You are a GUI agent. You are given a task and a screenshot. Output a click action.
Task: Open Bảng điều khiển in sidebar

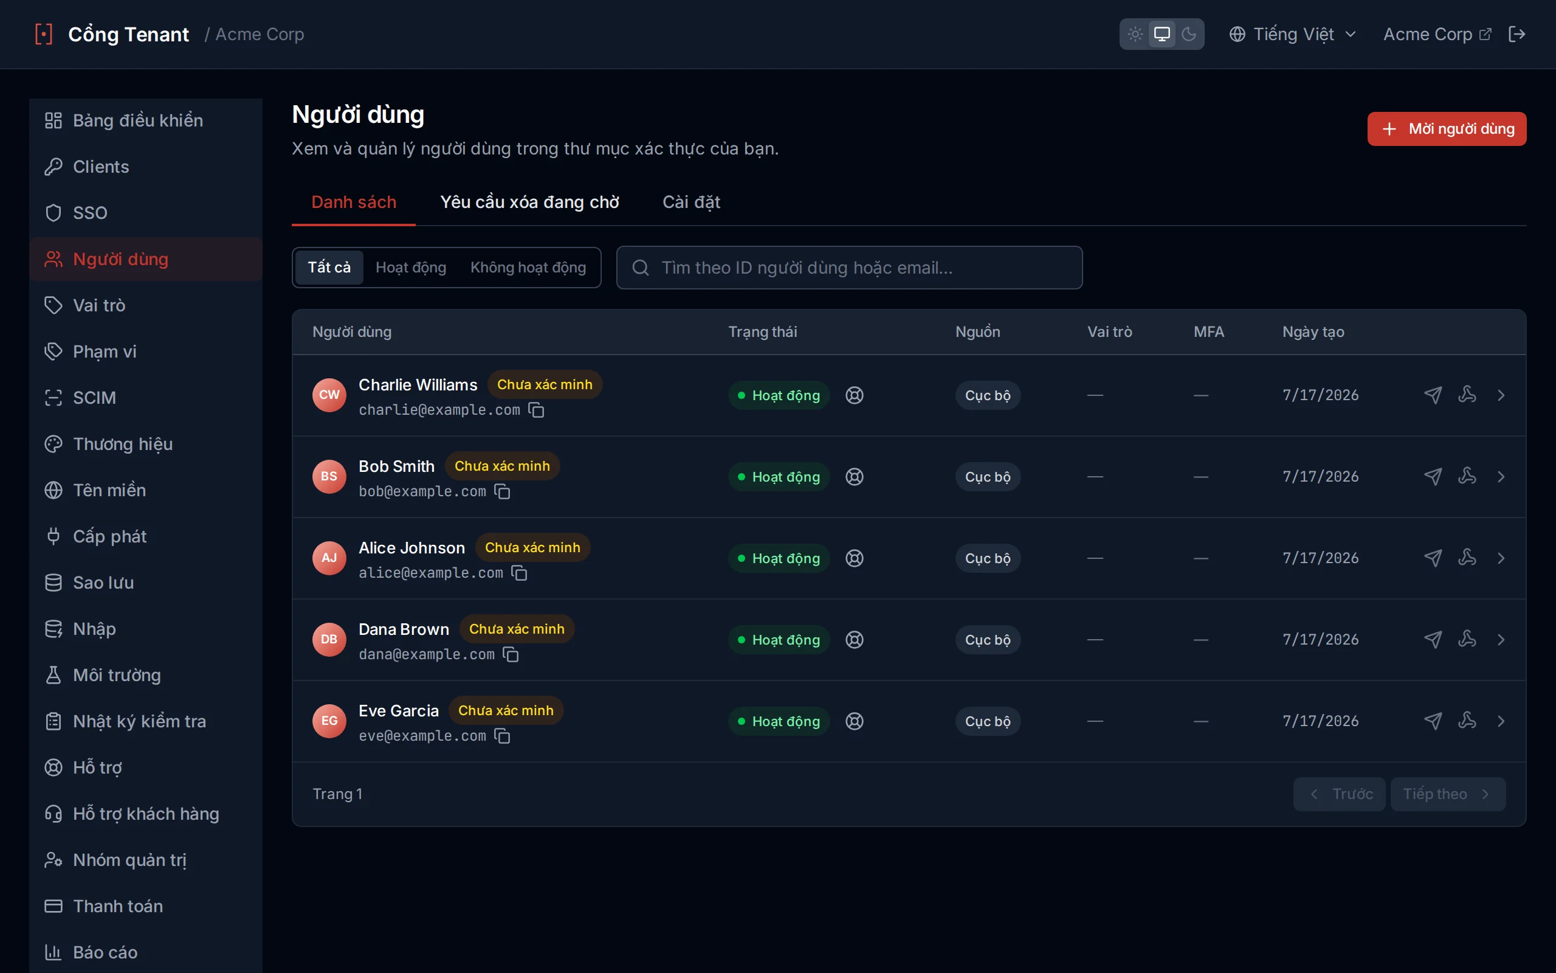point(146,120)
